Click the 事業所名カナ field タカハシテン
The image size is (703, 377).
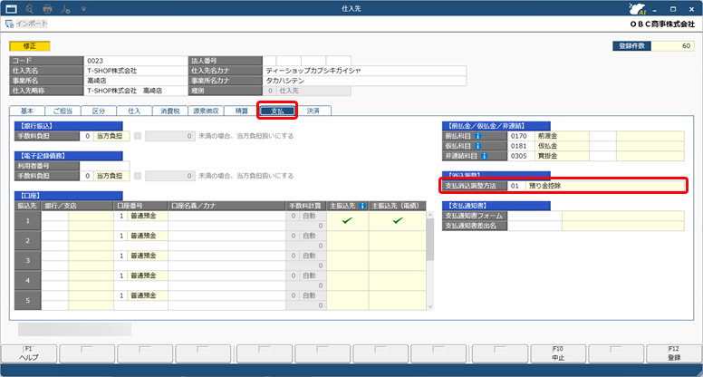click(x=364, y=81)
